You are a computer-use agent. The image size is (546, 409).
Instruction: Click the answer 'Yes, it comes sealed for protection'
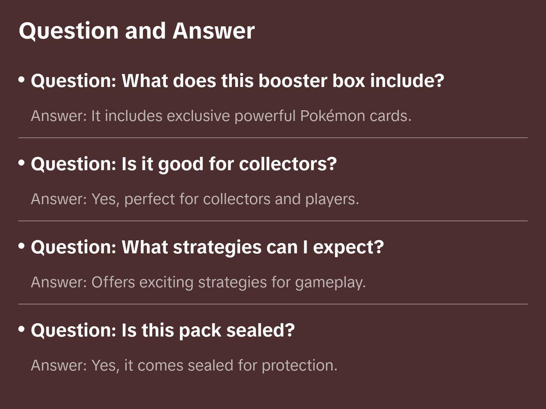click(184, 366)
